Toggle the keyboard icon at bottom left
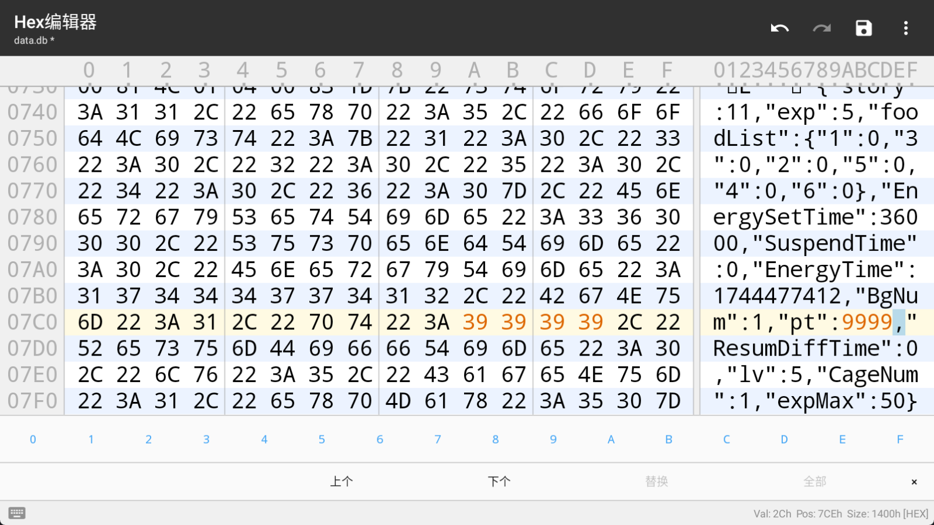Screen dimensions: 934x525 click(x=17, y=513)
